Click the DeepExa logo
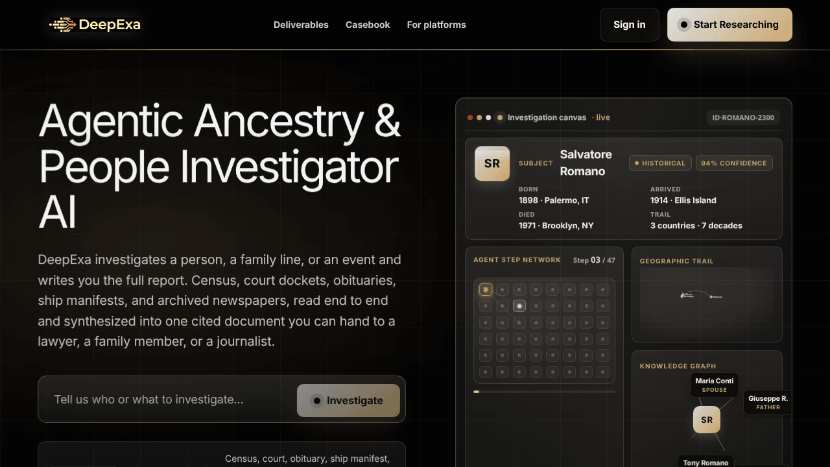Screen dimensions: 830x467 (95, 25)
